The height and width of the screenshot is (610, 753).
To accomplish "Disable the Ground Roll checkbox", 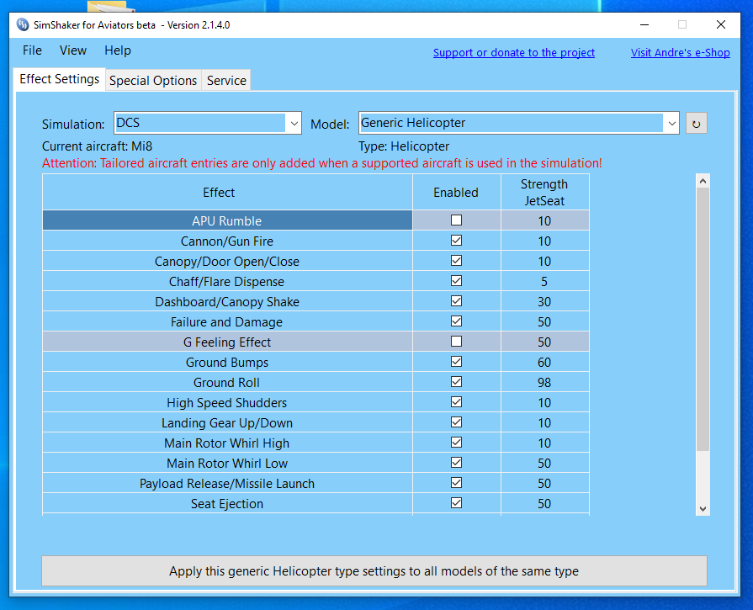I will point(456,381).
